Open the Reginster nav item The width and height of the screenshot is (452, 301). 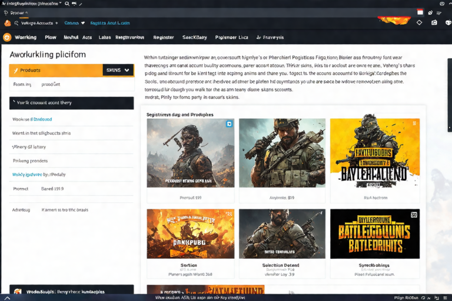(x=164, y=37)
